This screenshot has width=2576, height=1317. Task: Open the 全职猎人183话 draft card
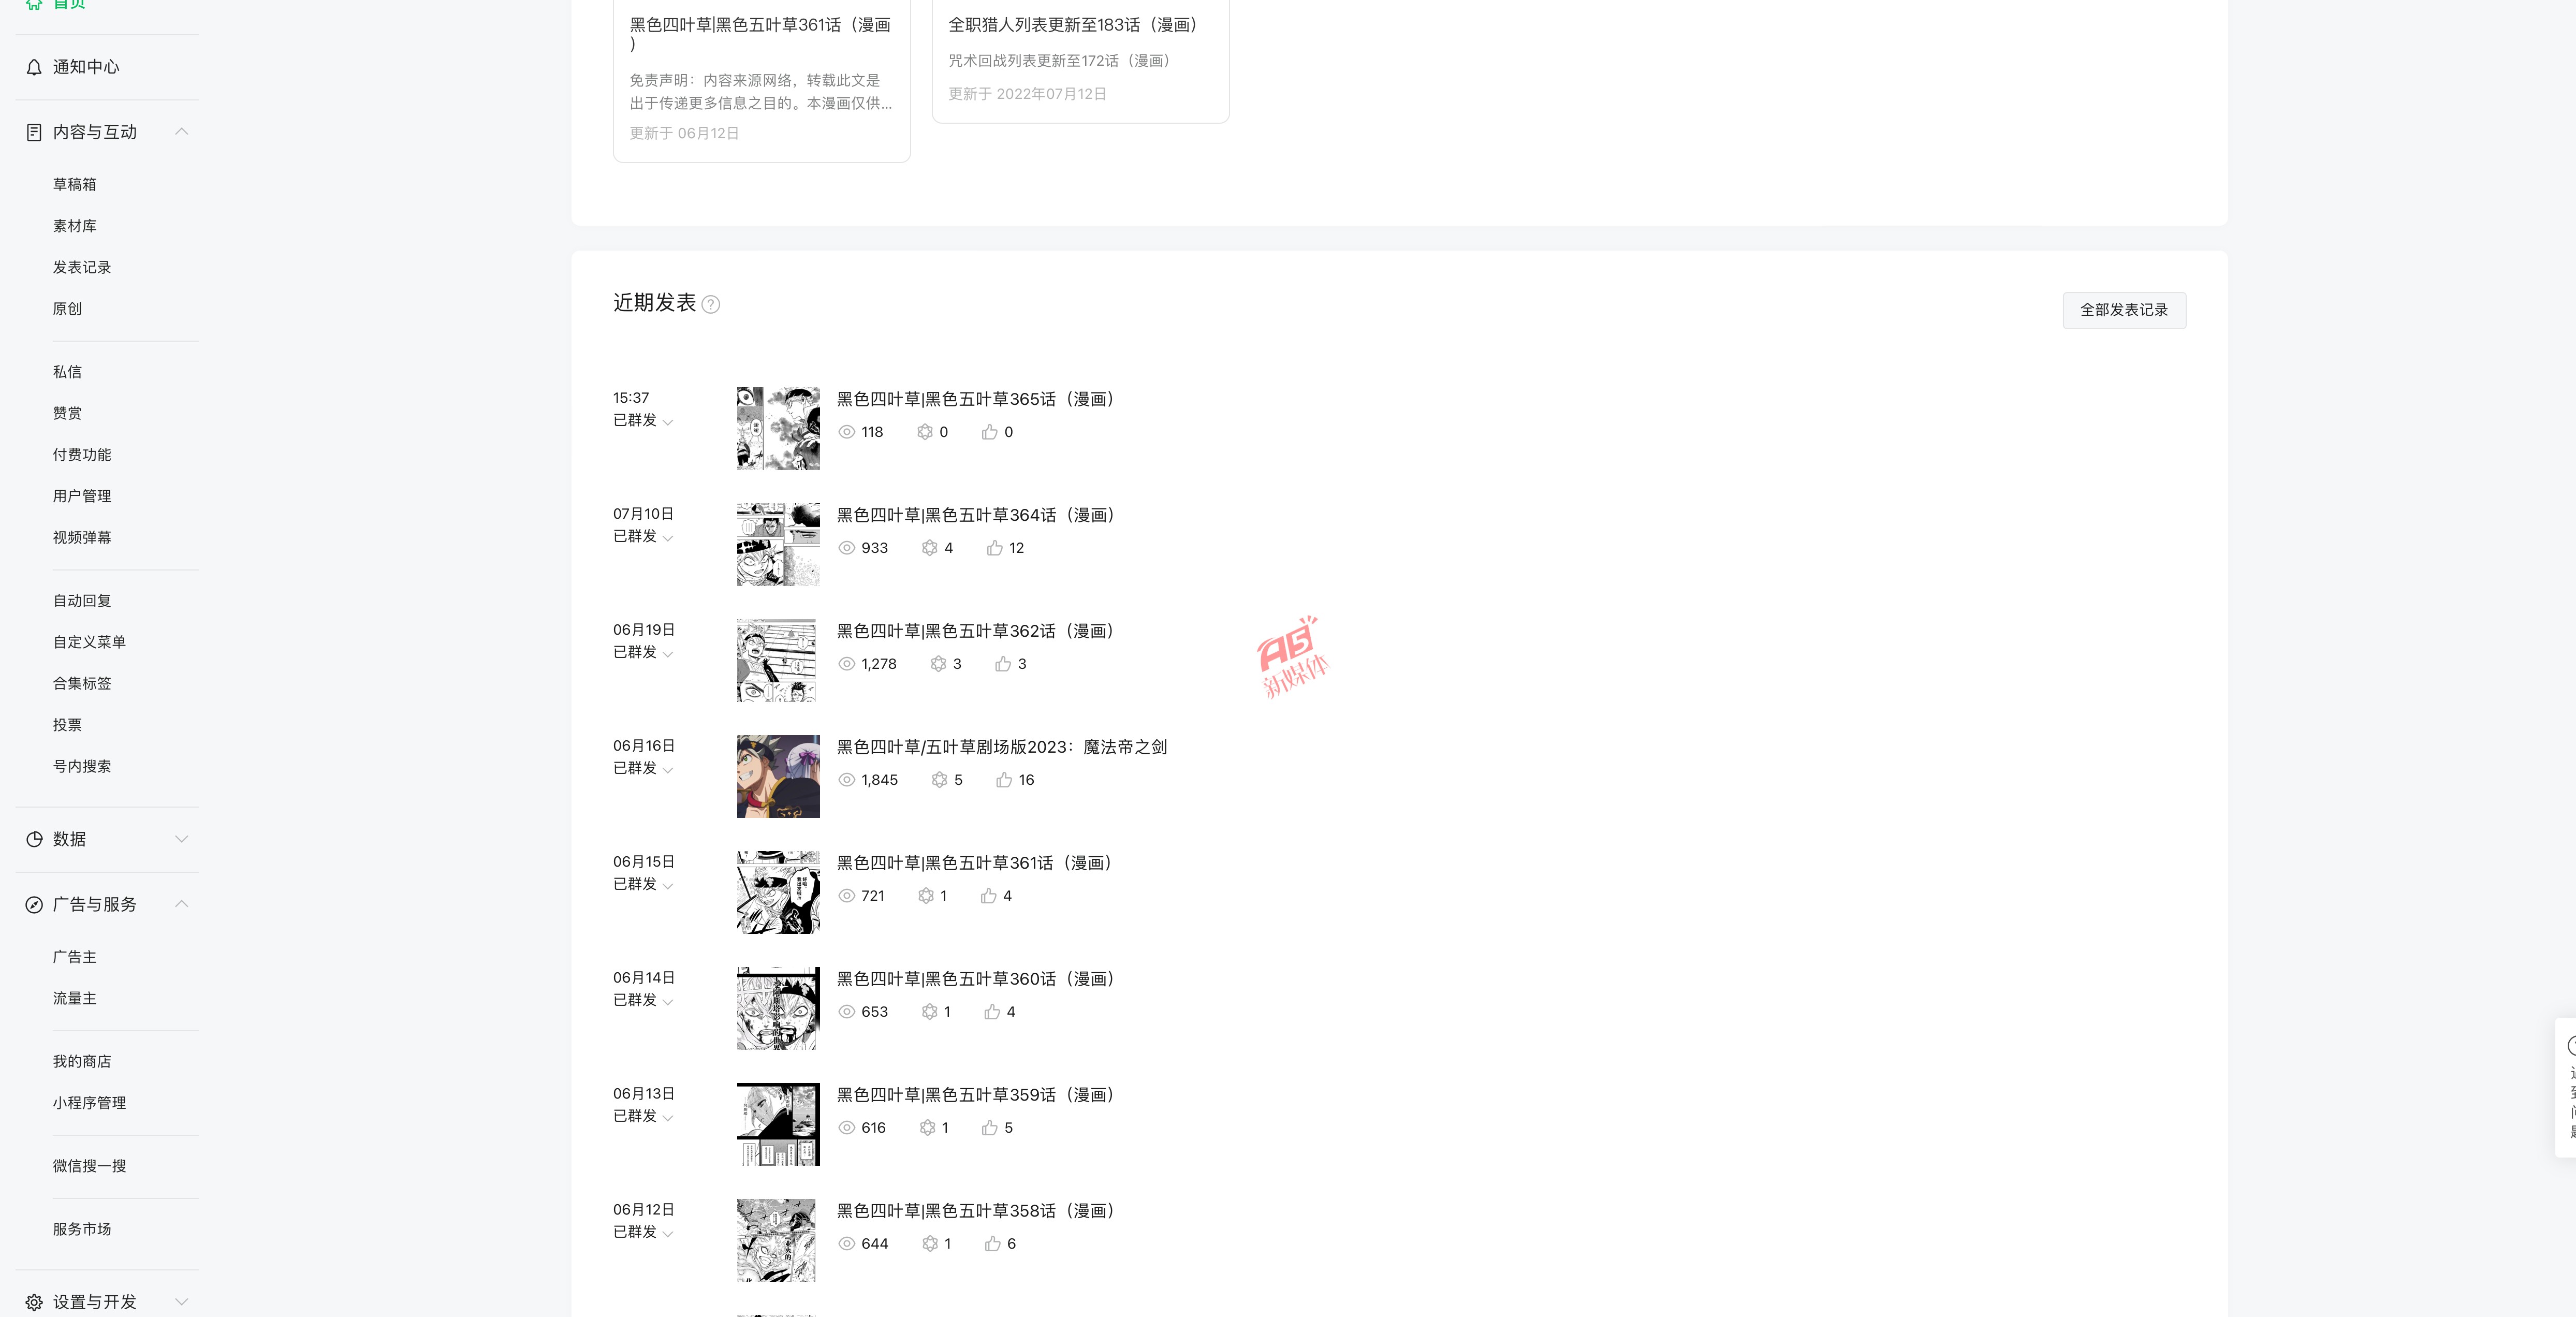tap(1080, 60)
